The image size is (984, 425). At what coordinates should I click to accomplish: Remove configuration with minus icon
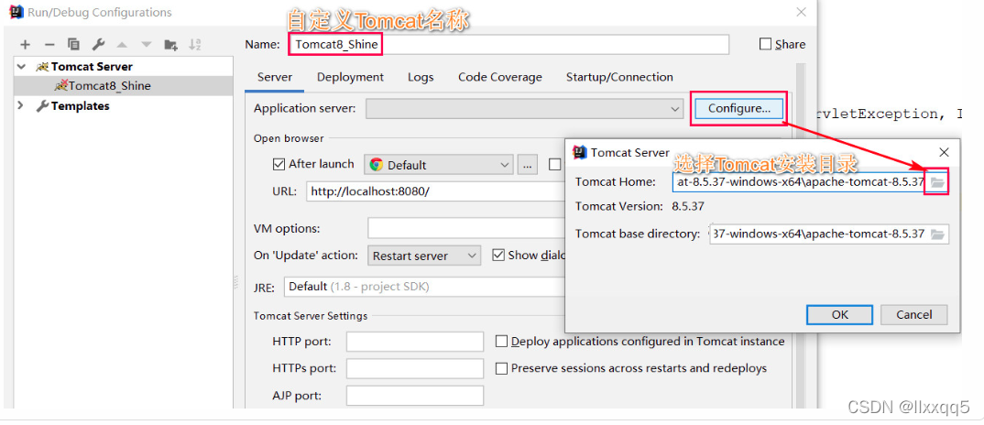pos(49,45)
